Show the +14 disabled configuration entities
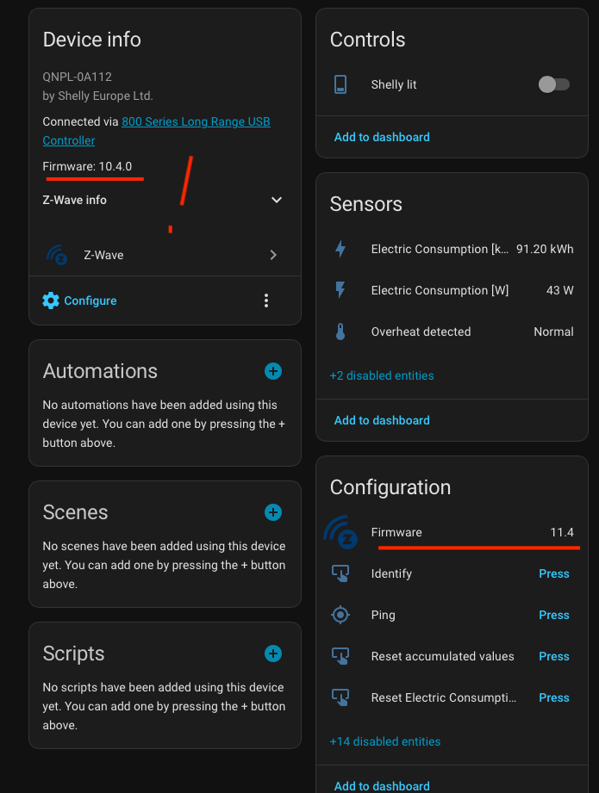 point(385,741)
